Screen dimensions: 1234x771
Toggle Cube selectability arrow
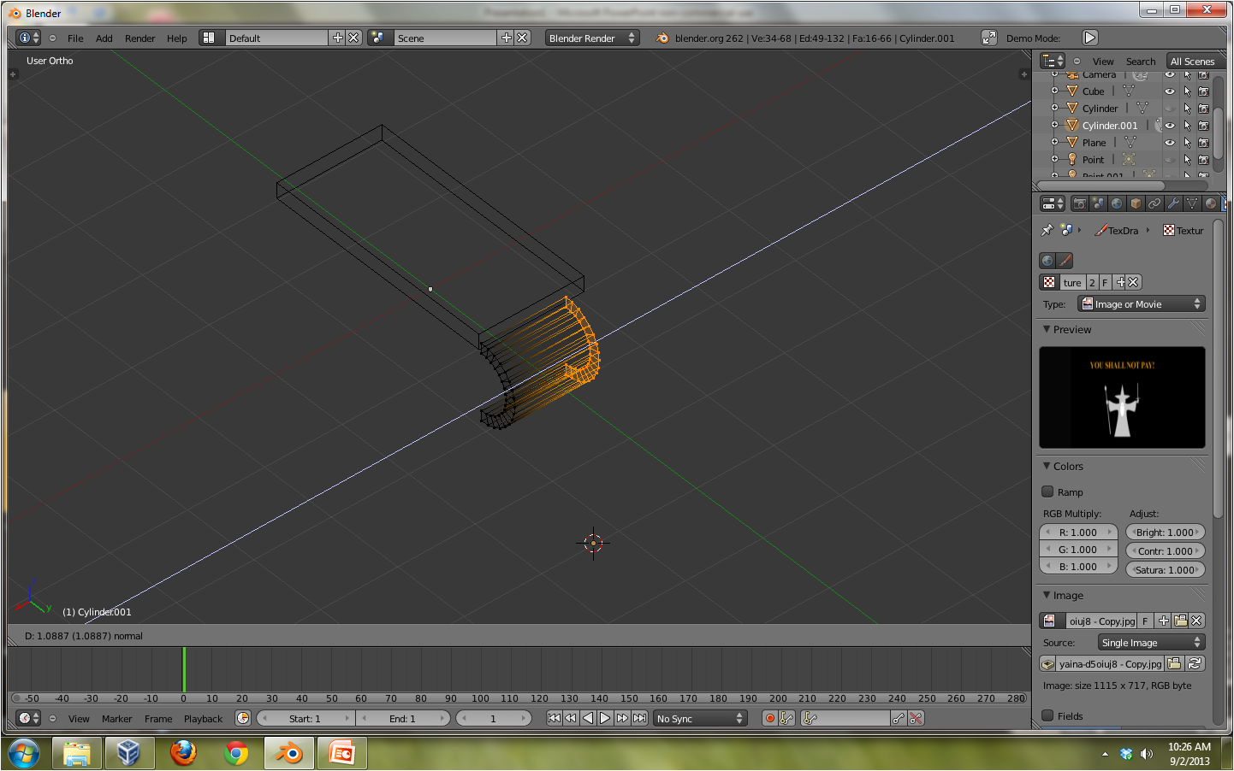(1187, 91)
